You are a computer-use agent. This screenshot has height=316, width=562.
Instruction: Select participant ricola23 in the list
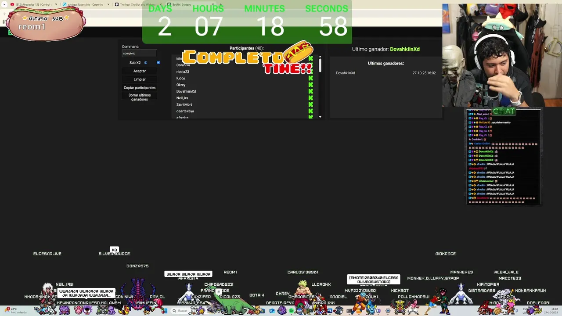click(x=183, y=72)
